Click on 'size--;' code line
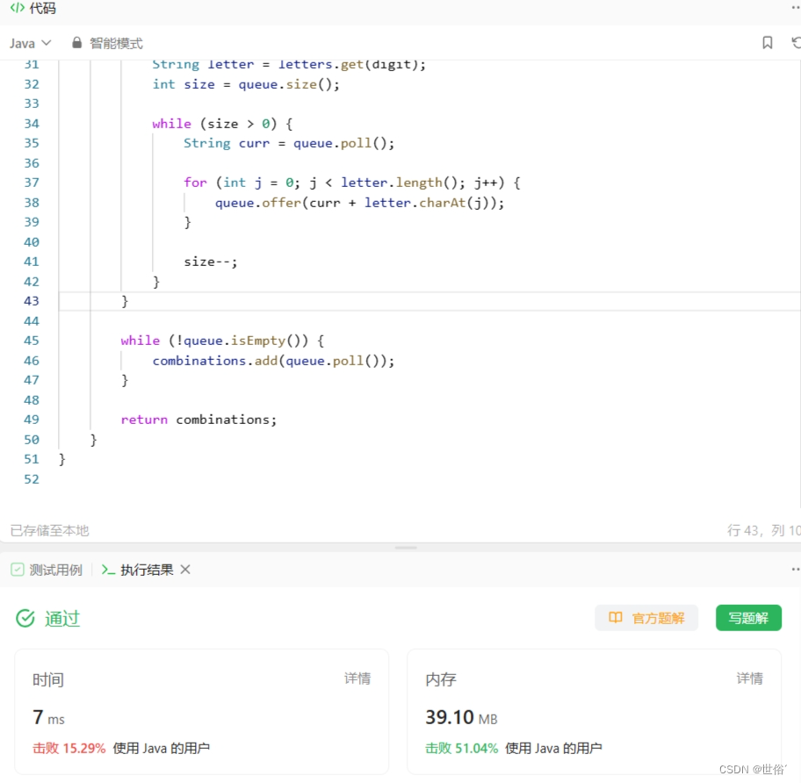The width and height of the screenshot is (801, 783). point(211,262)
